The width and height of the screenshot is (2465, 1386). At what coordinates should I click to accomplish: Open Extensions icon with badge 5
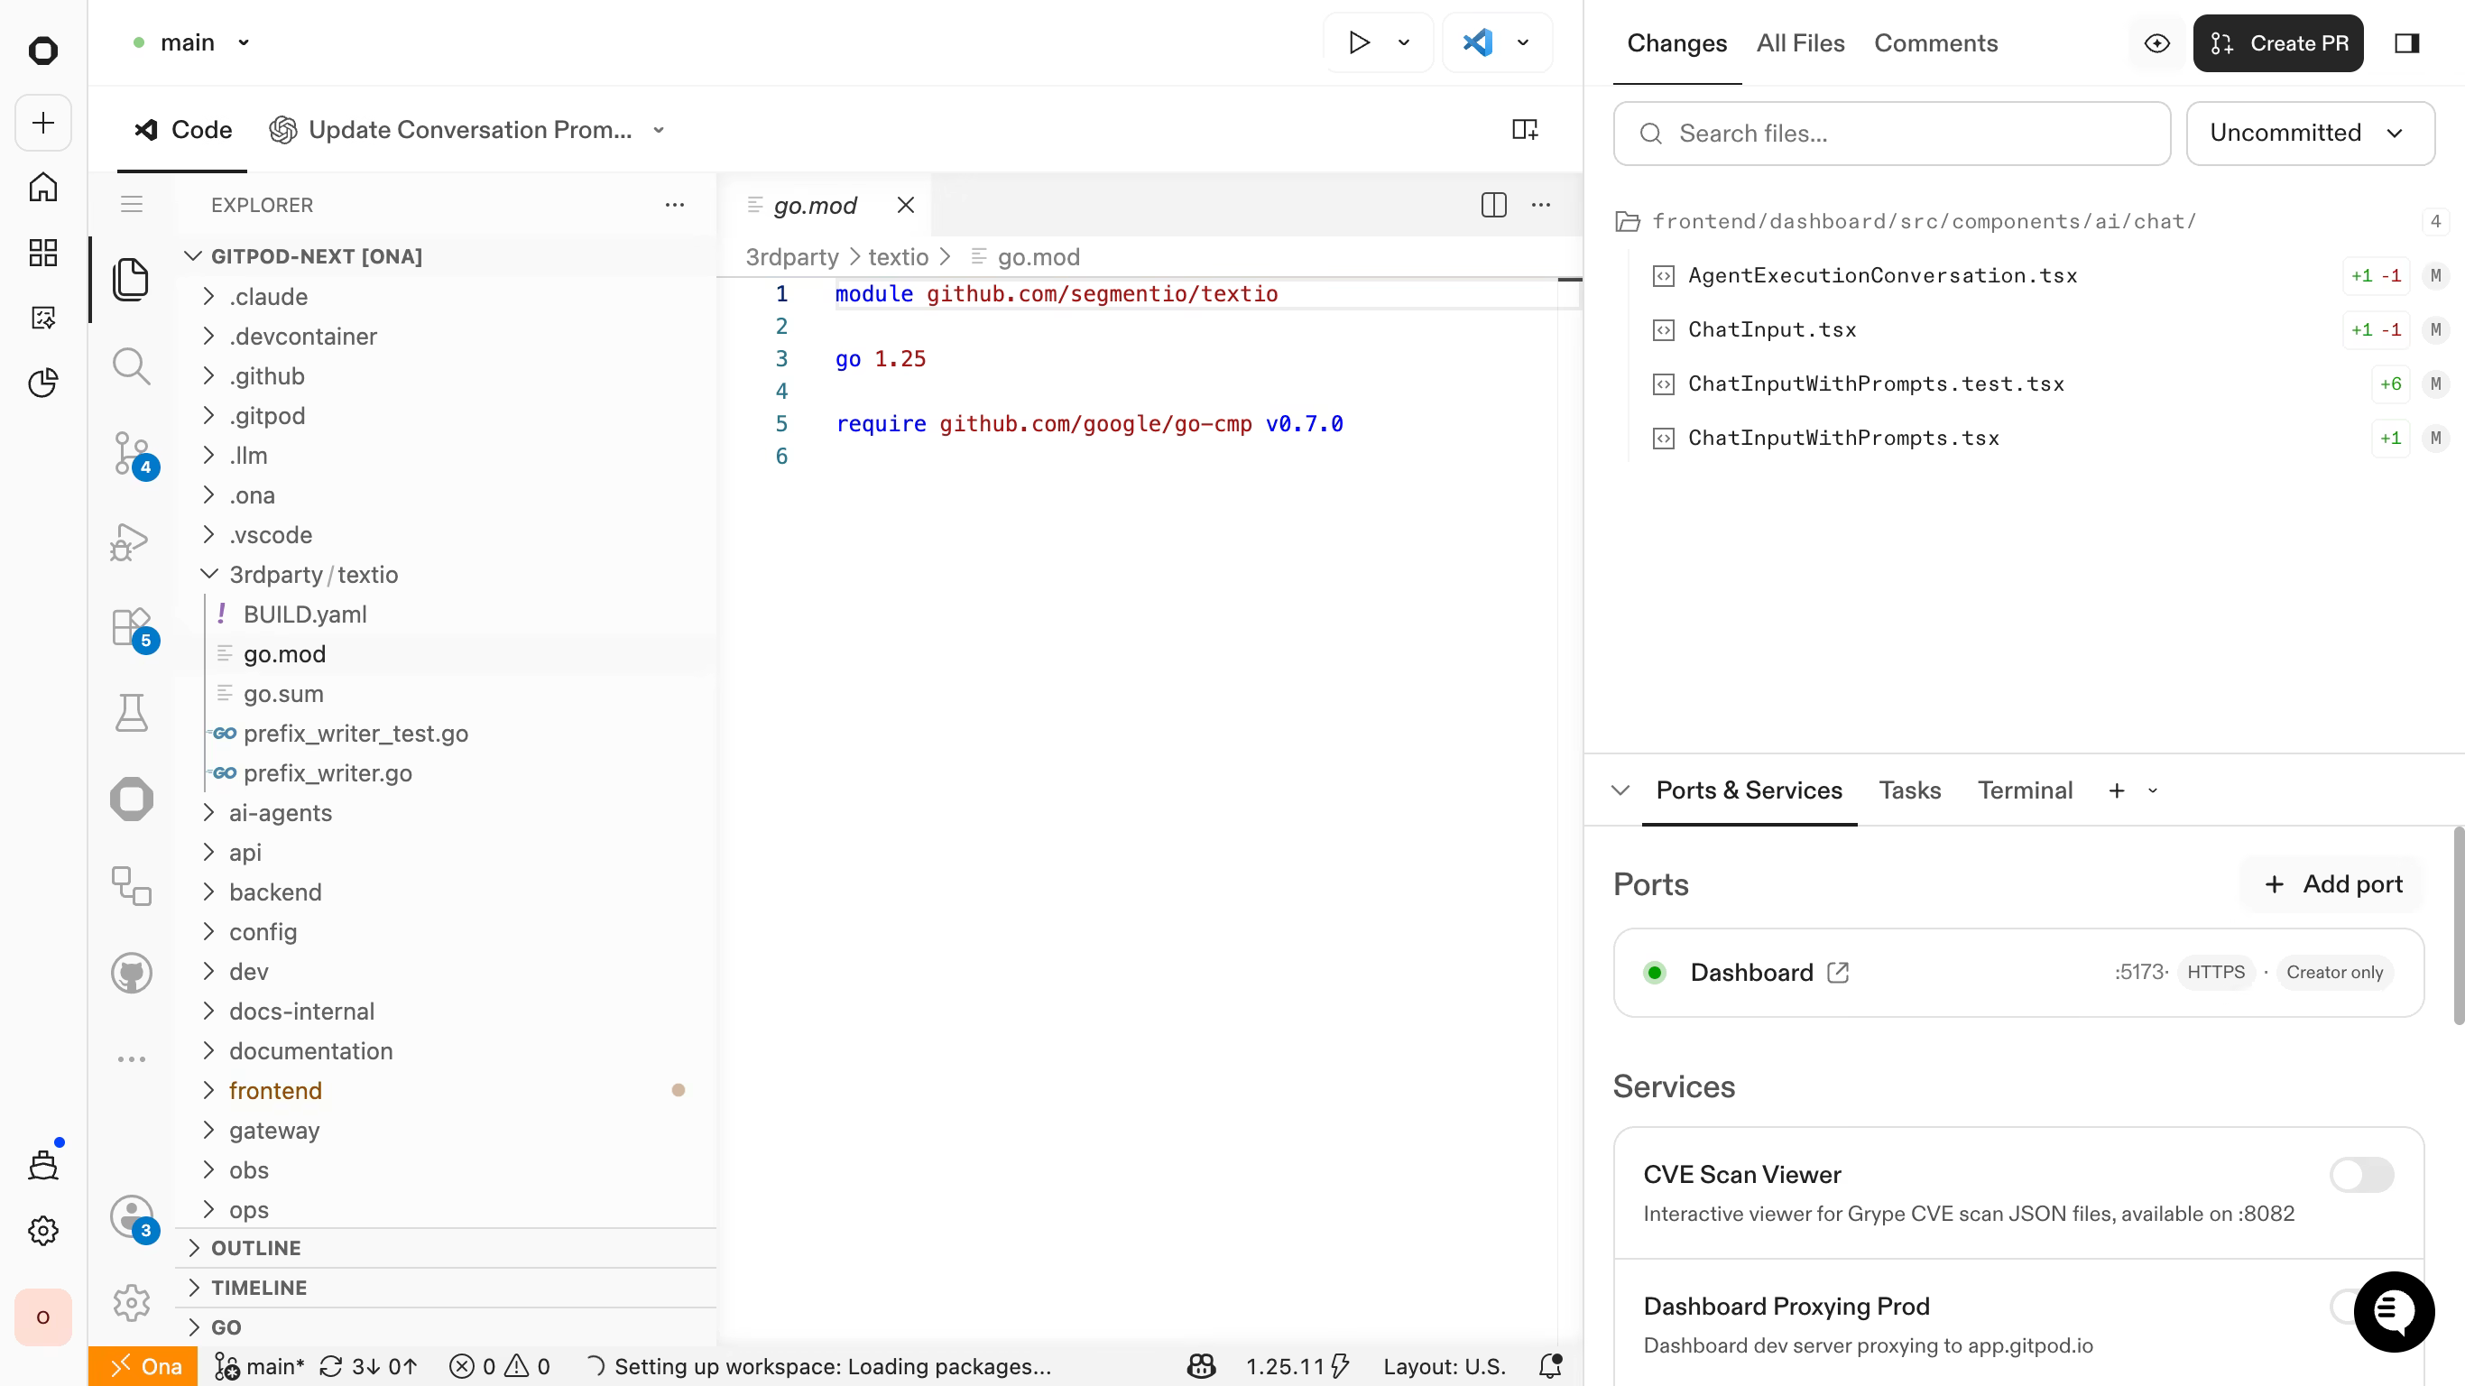pos(132,628)
